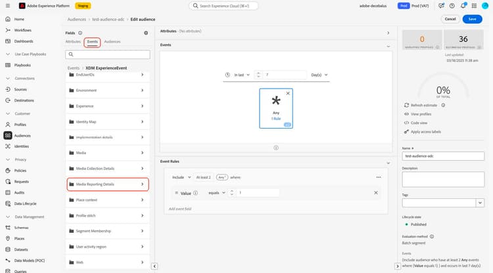The height and width of the screenshot is (273, 493).
Task: Open Workflows in the sidebar
Action: pos(22,30)
